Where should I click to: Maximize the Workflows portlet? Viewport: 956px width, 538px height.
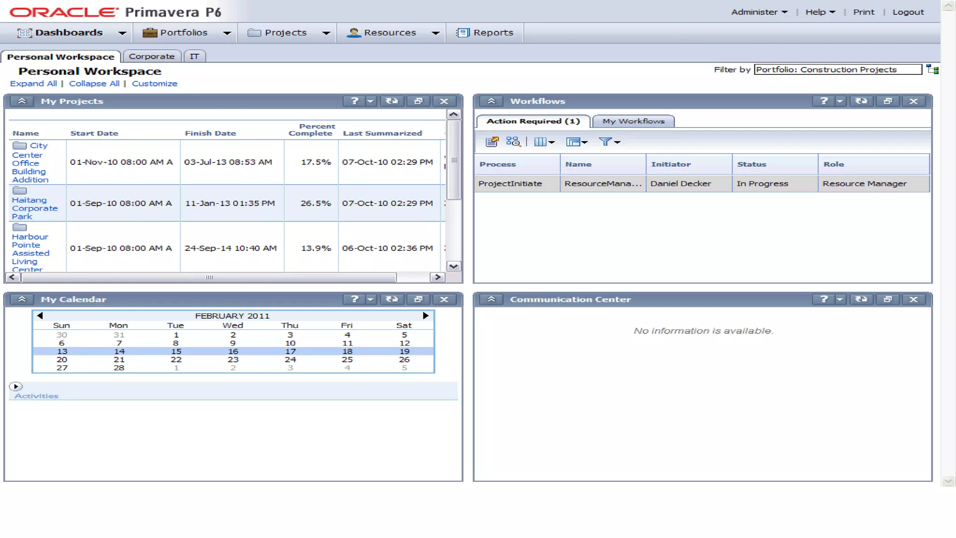click(x=888, y=101)
